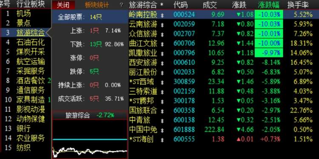This screenshot has height=159, width=319.
Task: Open the 众信旅游 stock row
Action: coord(220,33)
